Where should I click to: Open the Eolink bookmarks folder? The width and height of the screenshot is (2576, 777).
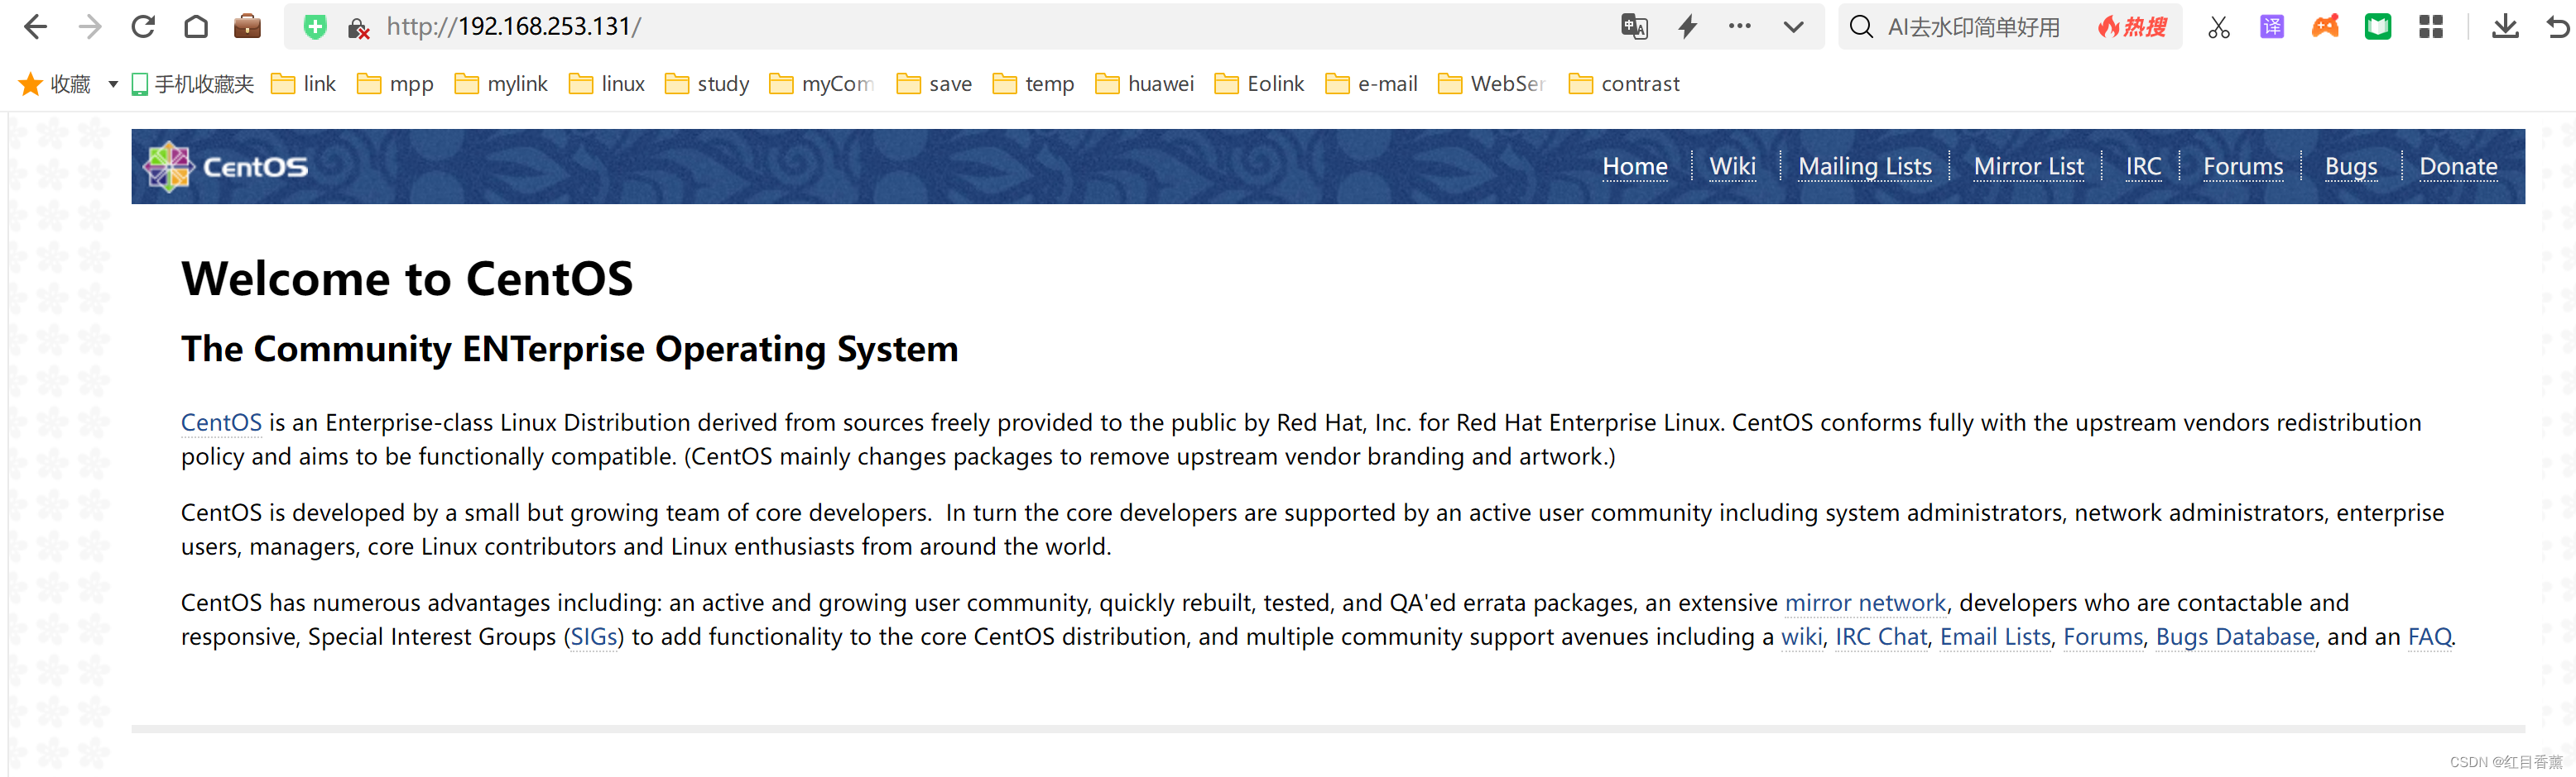click(1259, 83)
